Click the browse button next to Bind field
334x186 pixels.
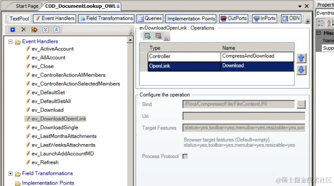[301, 105]
